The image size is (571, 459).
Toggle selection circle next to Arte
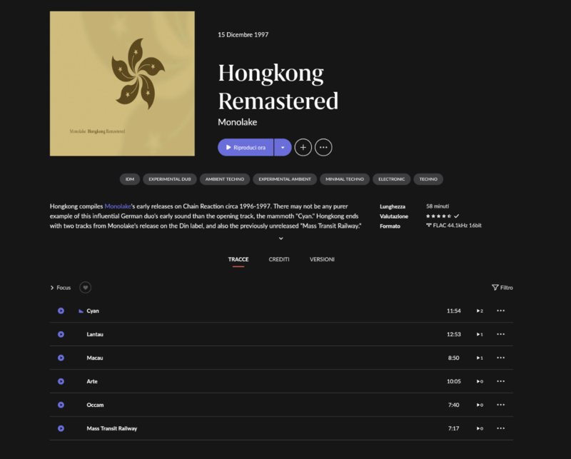pos(61,381)
